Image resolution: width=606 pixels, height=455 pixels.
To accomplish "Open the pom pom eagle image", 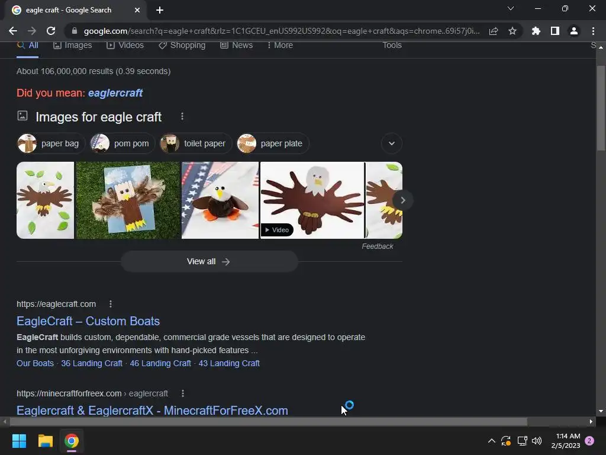I will coord(220,200).
